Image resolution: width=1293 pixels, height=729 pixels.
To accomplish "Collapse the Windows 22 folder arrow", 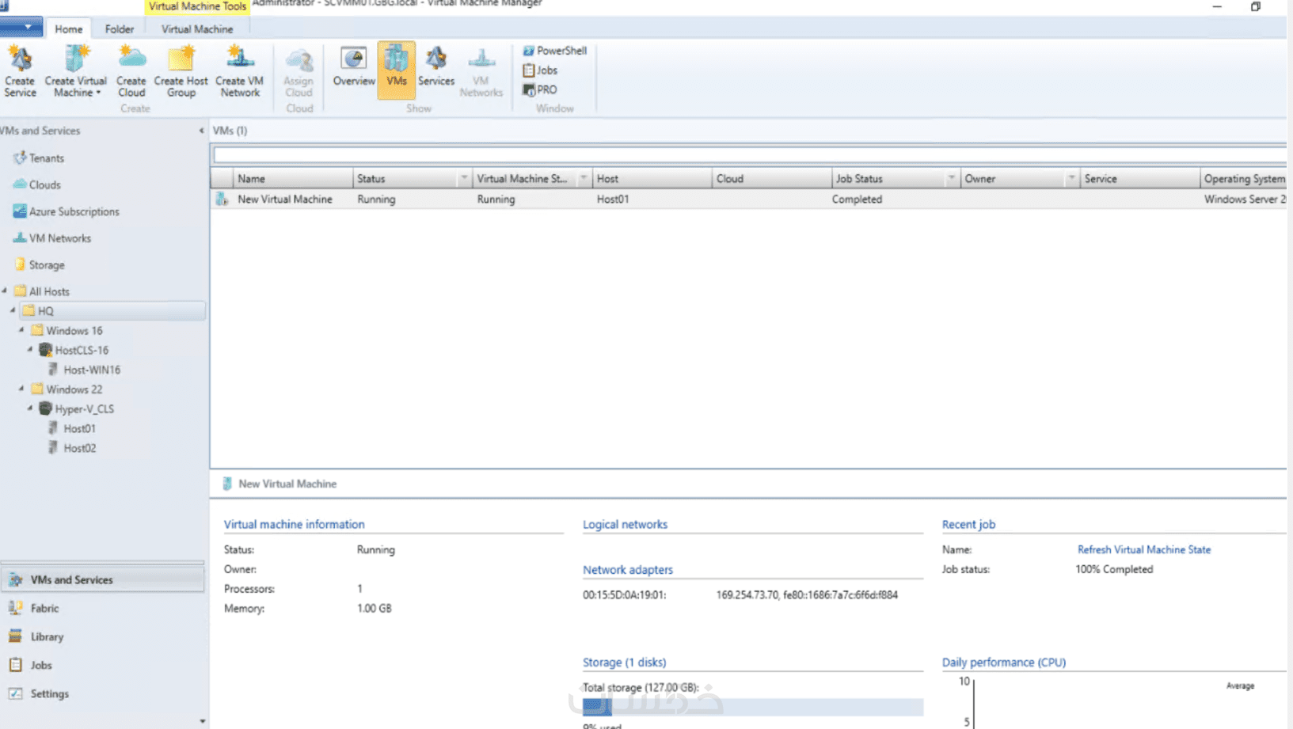I will [x=21, y=389].
